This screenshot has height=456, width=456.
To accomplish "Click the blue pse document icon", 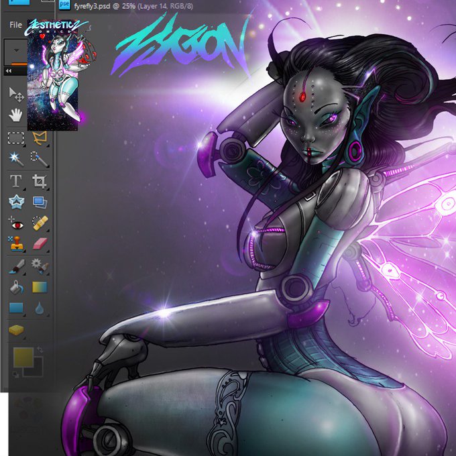I will [64, 5].
